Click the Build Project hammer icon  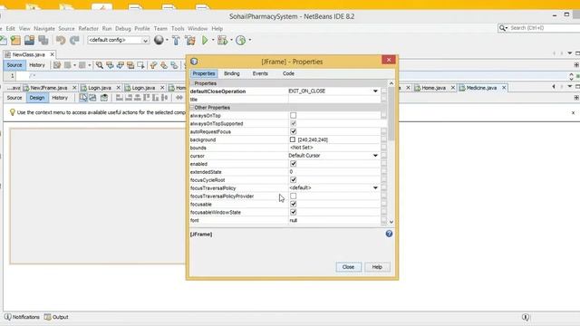(x=176, y=40)
